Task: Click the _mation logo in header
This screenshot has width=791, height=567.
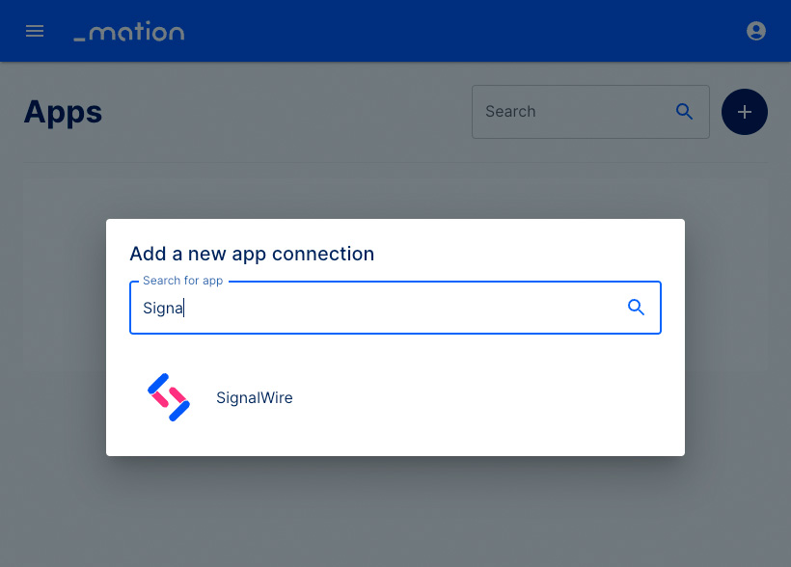Action: click(x=129, y=31)
